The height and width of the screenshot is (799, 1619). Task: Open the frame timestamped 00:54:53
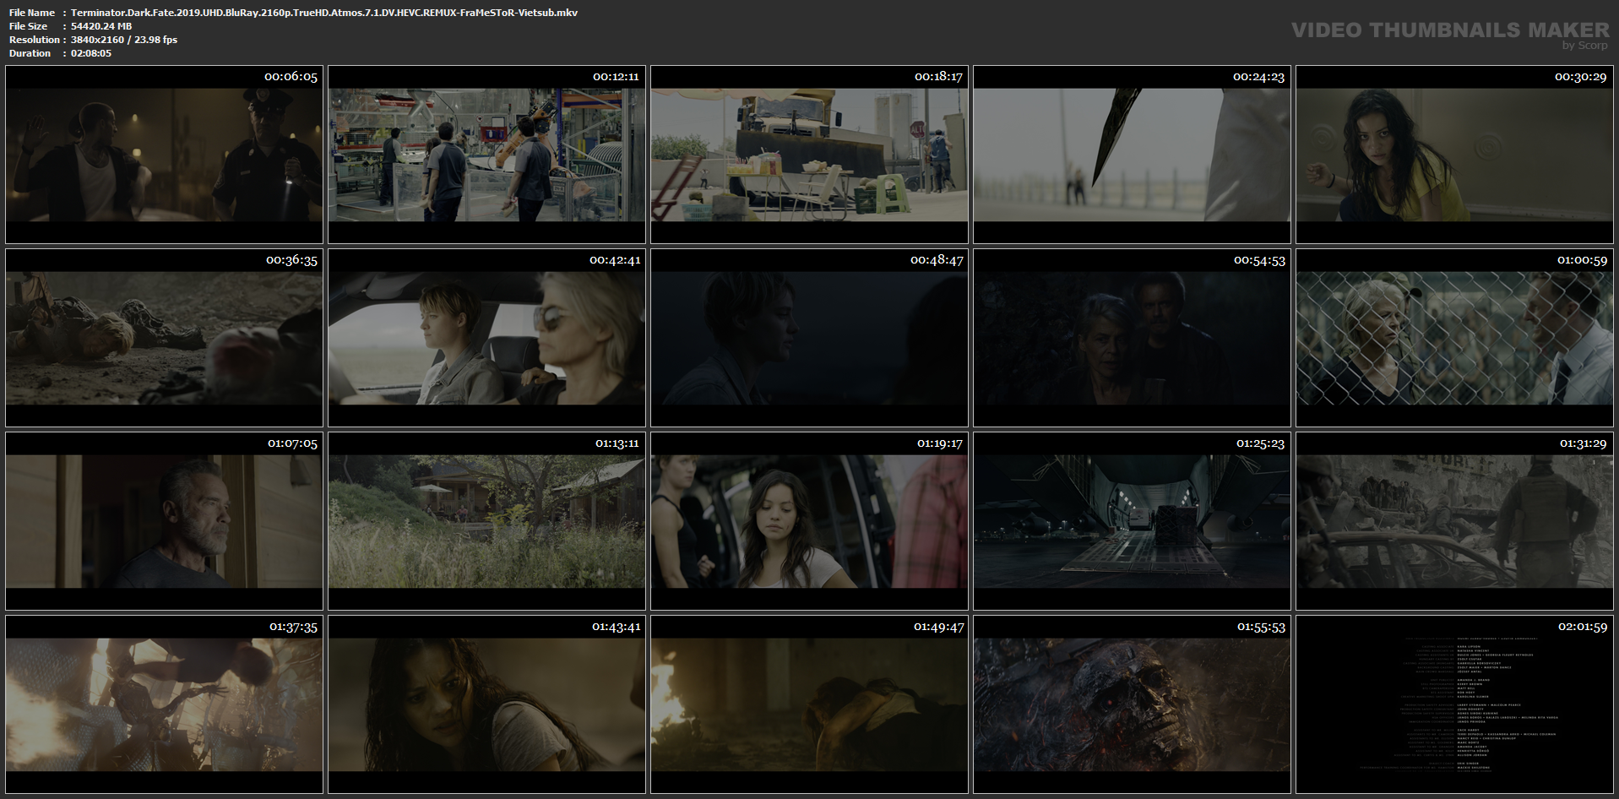coord(1132,338)
